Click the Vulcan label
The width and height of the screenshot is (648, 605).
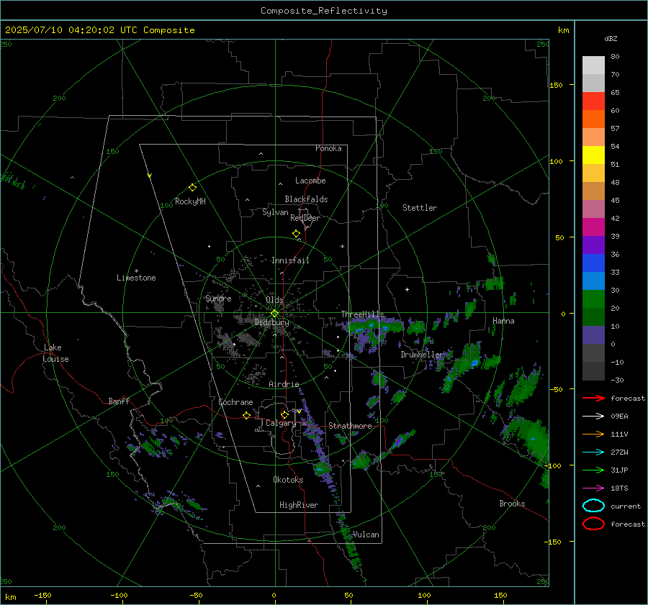click(366, 535)
